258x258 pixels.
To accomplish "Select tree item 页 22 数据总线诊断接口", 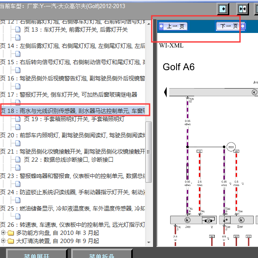I will click(x=69, y=160).
